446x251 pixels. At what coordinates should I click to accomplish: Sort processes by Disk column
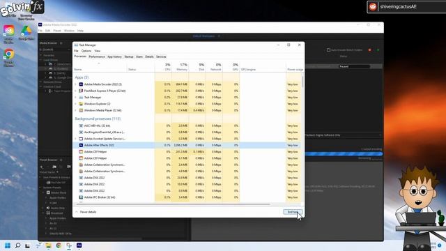click(197, 67)
